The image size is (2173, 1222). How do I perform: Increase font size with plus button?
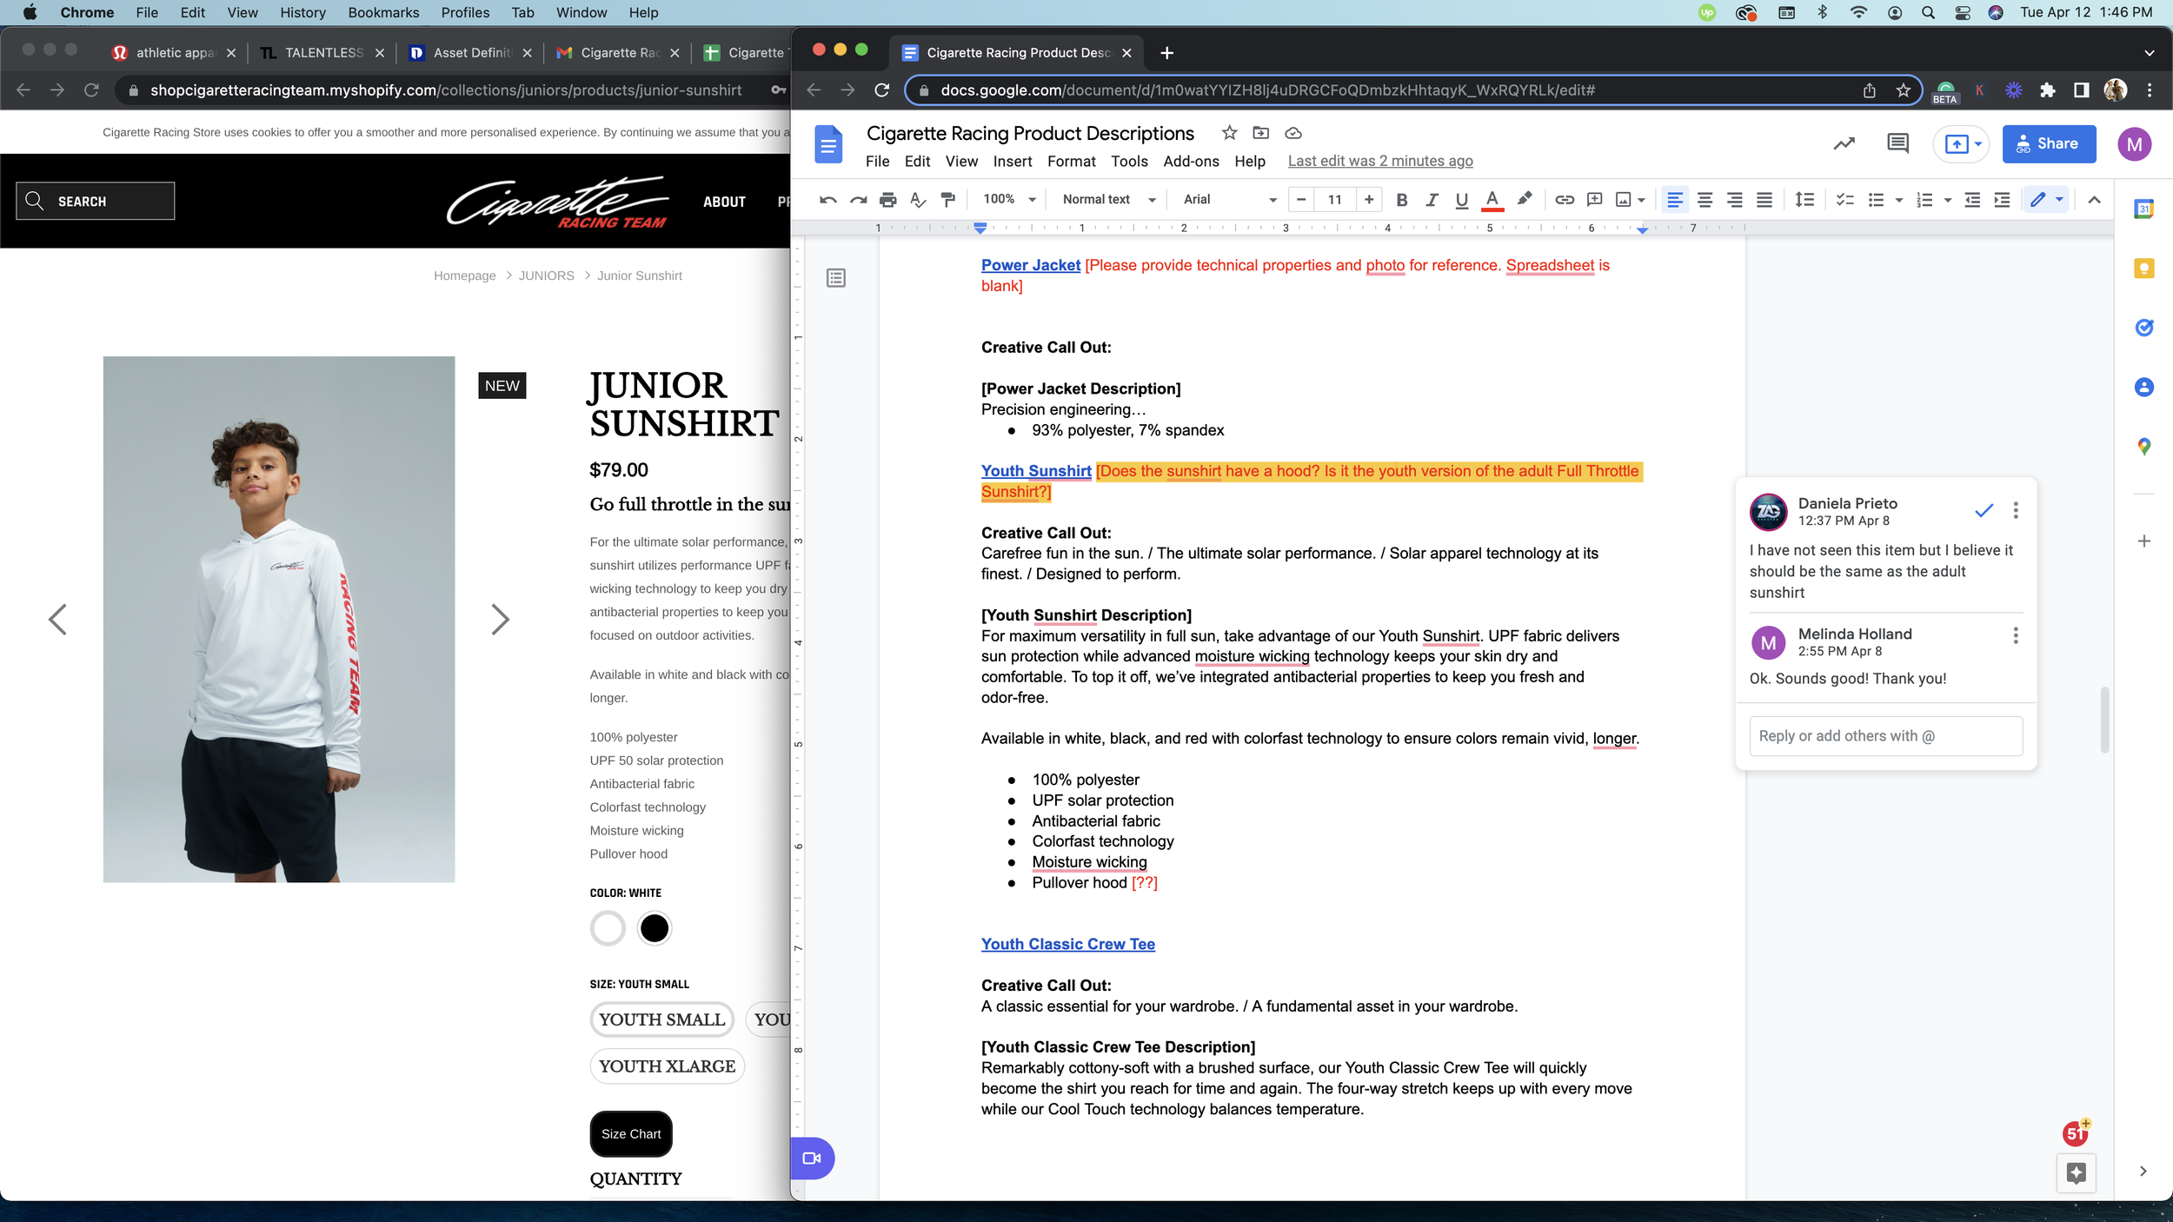pyautogui.click(x=1369, y=200)
